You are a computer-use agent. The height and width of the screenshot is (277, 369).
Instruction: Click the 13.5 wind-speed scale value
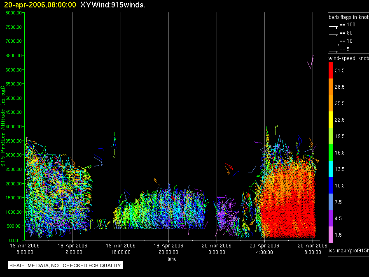pyautogui.click(x=340, y=169)
